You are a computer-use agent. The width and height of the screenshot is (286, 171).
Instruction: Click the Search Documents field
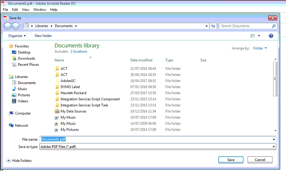click(246, 26)
